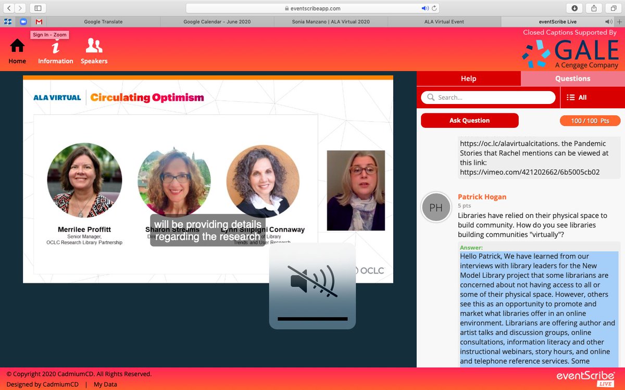Open the first blue pinned tab
Viewport: 625px width, 390px height.
coord(8,22)
